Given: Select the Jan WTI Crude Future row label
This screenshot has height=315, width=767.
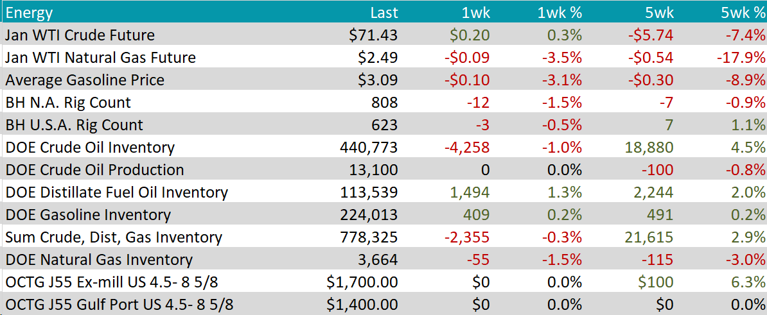Looking at the screenshot, I should 80,35.
